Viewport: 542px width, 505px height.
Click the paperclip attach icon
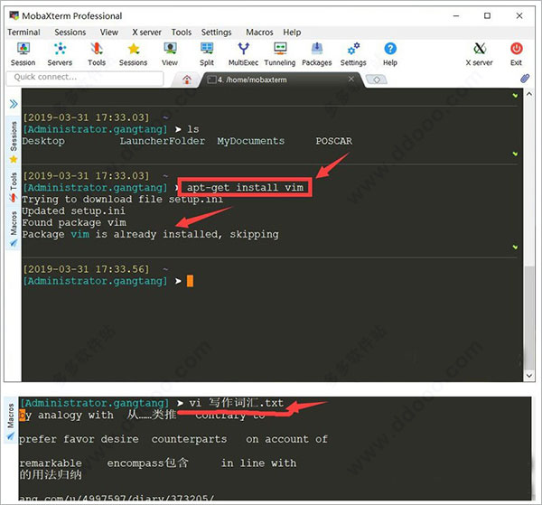[525, 79]
